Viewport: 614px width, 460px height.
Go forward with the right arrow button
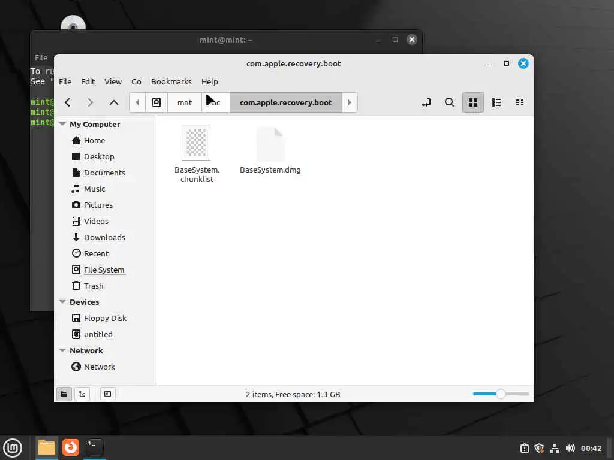click(x=91, y=102)
